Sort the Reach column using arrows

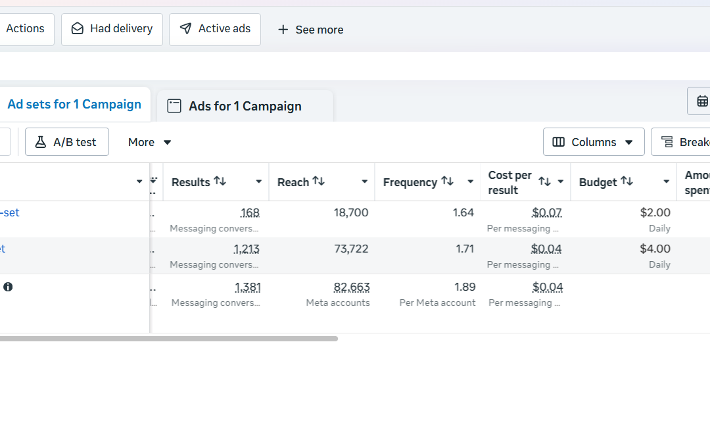(x=318, y=181)
